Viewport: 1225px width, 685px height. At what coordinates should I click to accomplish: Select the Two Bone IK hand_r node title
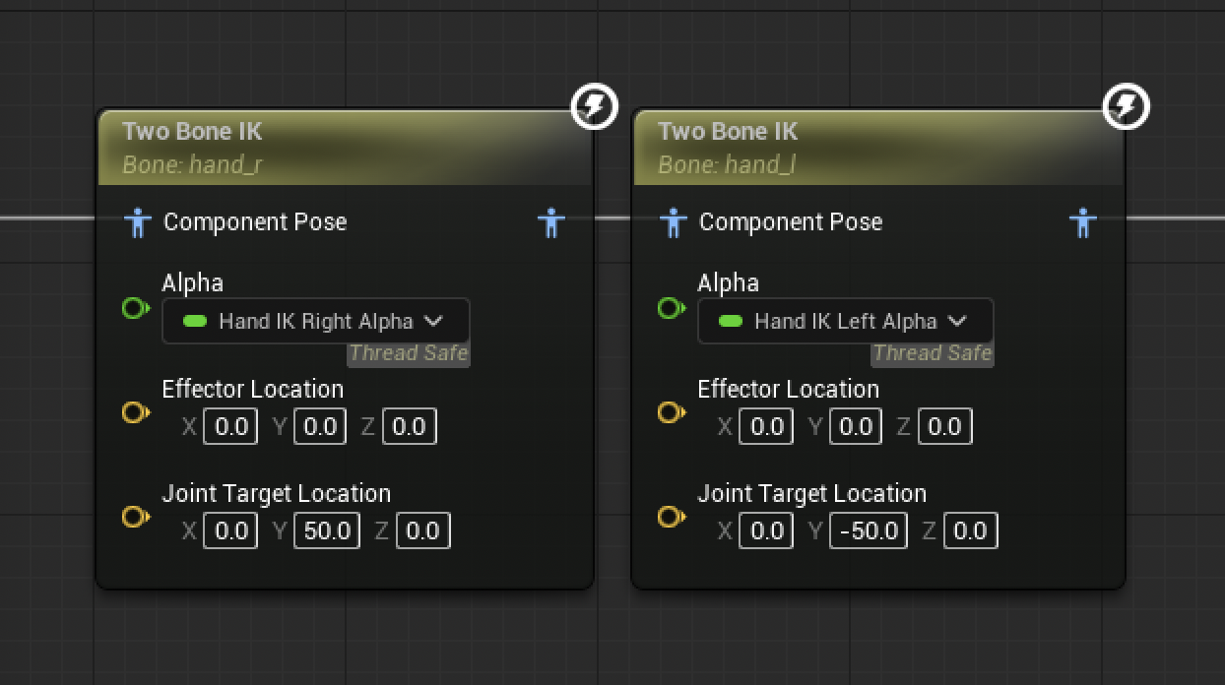pyautogui.click(x=192, y=131)
